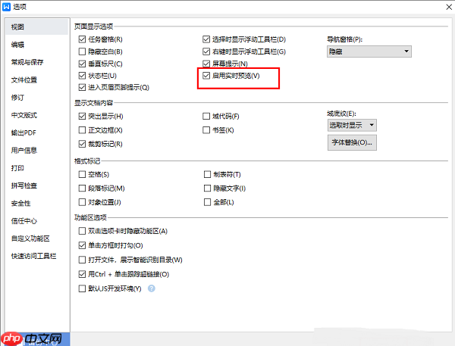This screenshot has width=455, height=346.
Task: Enable the 书签(K) checkbox
Action: coord(206,130)
